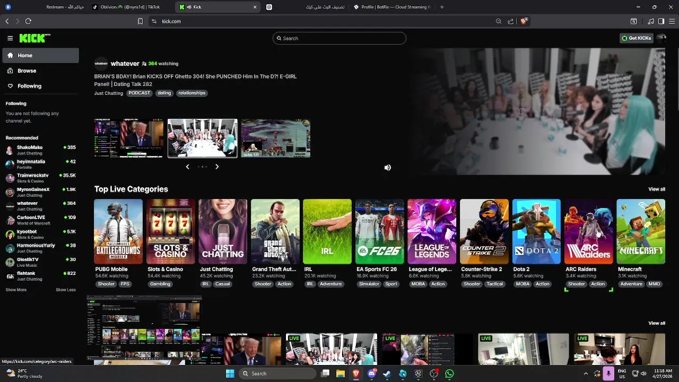Open Windows Start menu

pos(230,374)
